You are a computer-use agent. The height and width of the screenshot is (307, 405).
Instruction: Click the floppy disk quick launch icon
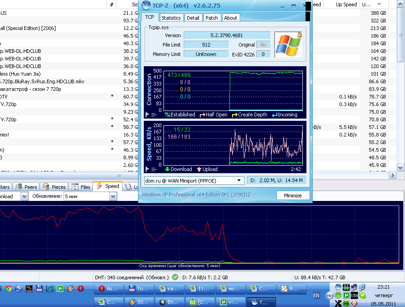39,289
